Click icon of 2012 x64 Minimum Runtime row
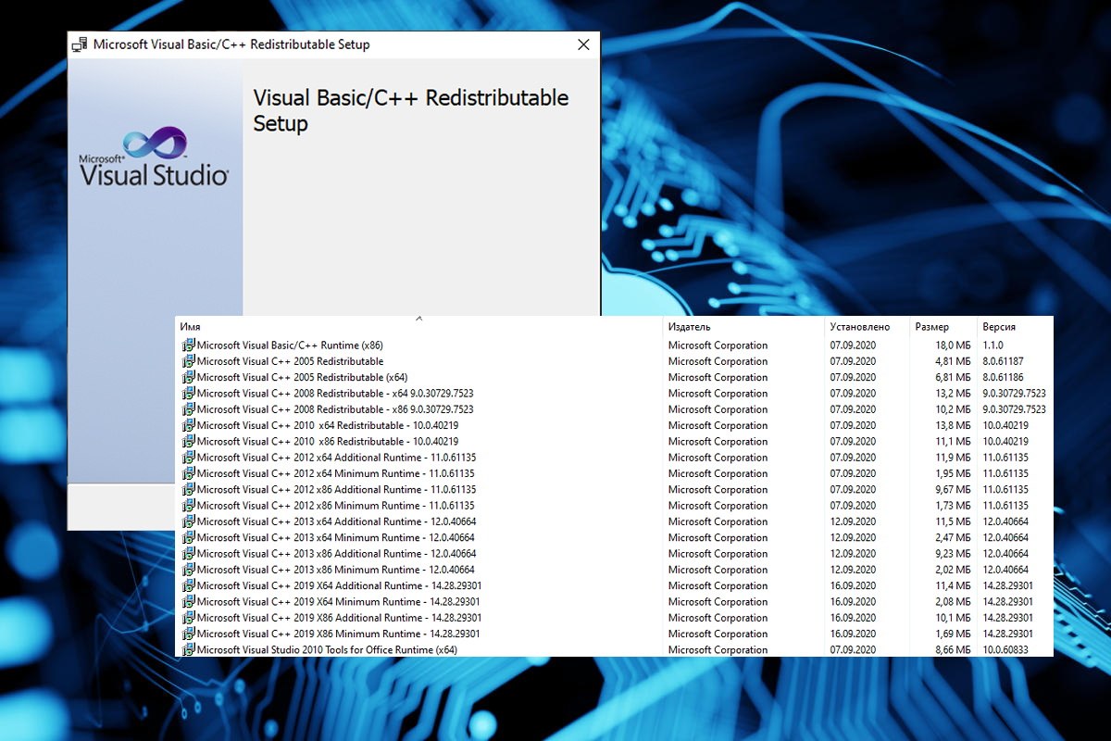 click(188, 473)
